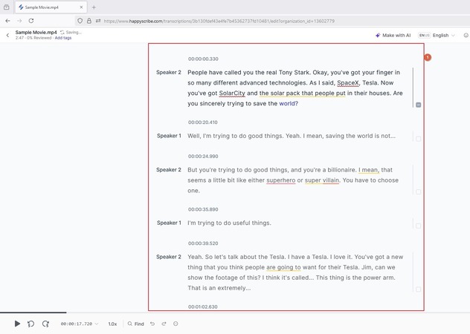The height and width of the screenshot is (334, 470).
Task: Uncheck the first Speaker 2 paragraph checkbox
Action: coord(419,105)
